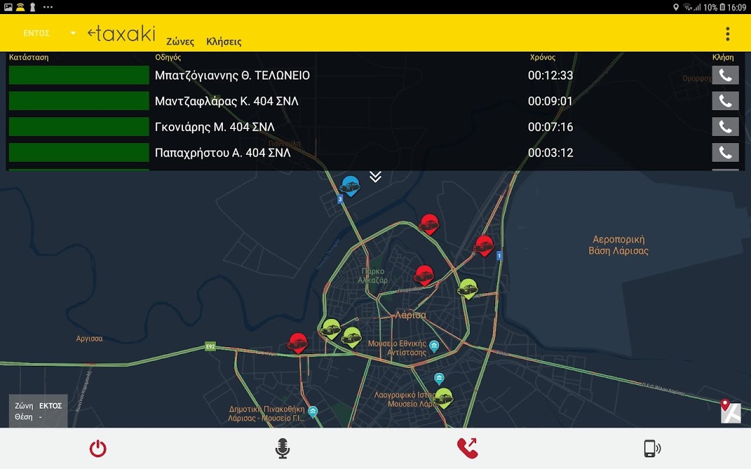This screenshot has width=751, height=469.
Task: Open the taxi notification icon in status bar
Action: click(x=21, y=7)
